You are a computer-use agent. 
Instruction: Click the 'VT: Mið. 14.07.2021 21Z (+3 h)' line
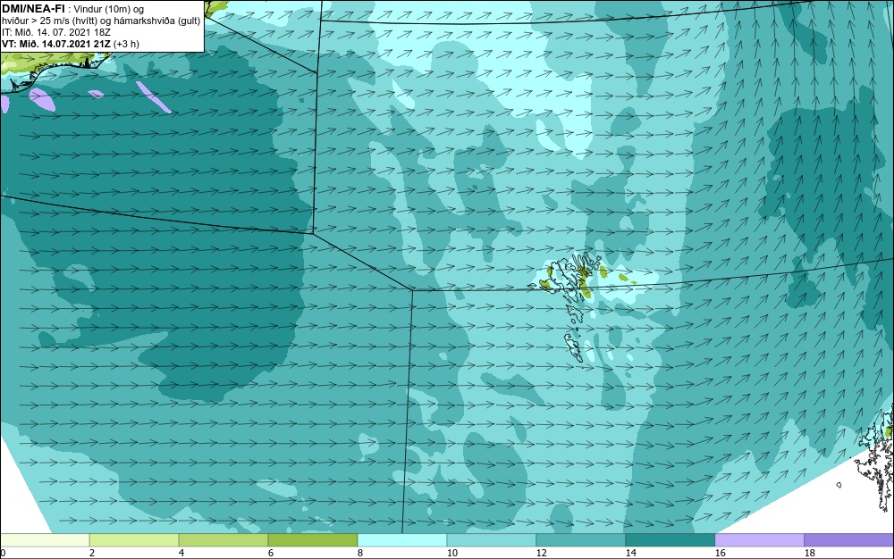(70, 44)
